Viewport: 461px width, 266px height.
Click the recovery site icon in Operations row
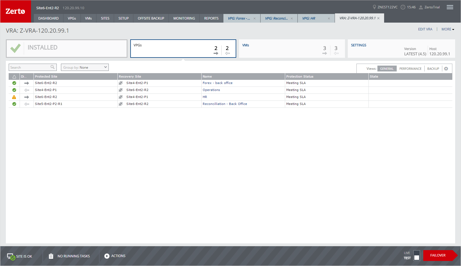[x=121, y=90]
